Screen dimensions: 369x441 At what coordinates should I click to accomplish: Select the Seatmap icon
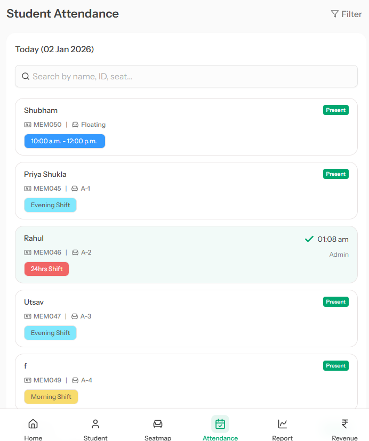[x=158, y=424]
